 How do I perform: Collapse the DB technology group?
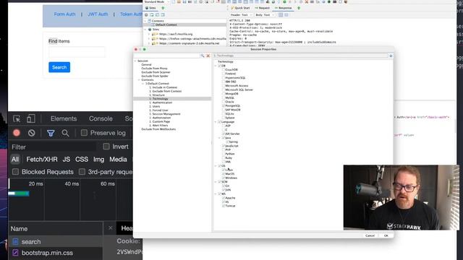(216, 66)
